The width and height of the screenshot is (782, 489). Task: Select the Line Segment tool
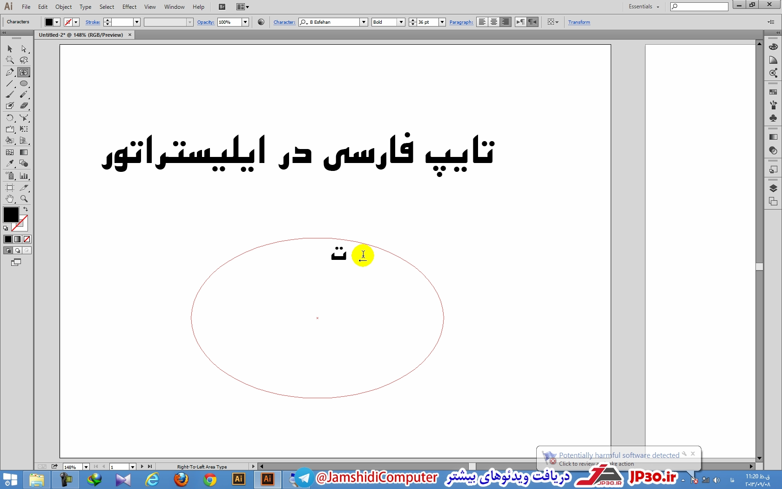(10, 84)
